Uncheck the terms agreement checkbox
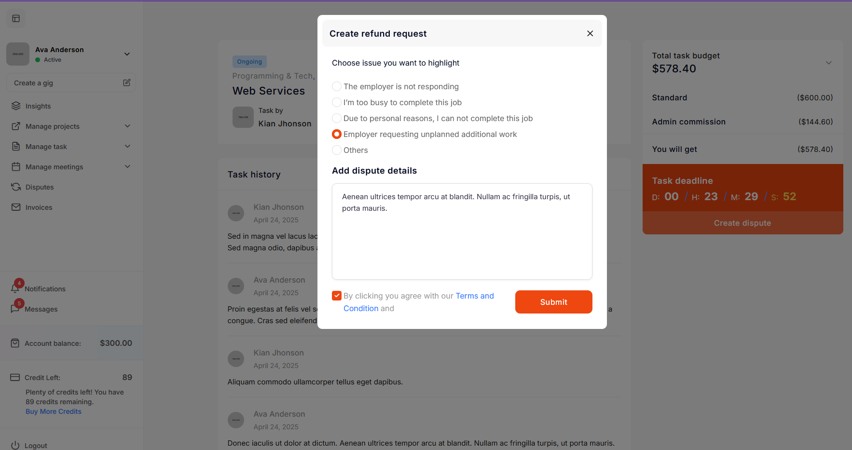Viewport: 852px width, 450px height. click(x=337, y=296)
